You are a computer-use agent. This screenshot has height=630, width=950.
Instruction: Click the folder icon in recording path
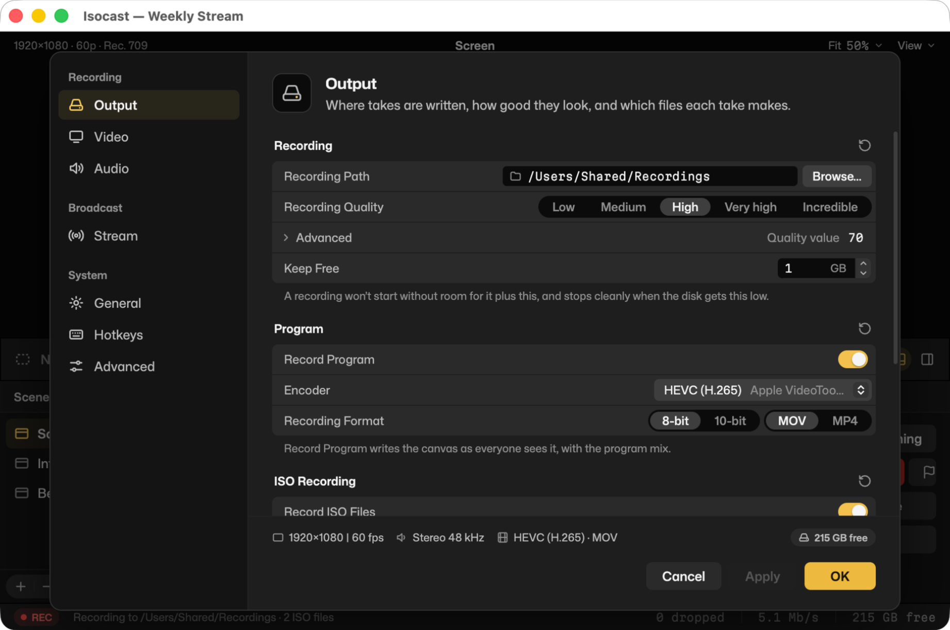point(515,176)
